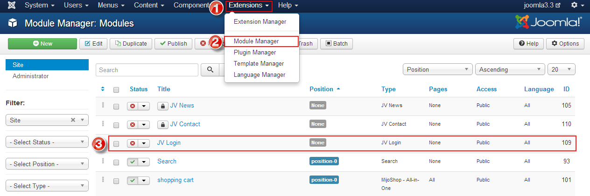Click the search magnifier button
The width and height of the screenshot is (590, 196).
pos(211,70)
